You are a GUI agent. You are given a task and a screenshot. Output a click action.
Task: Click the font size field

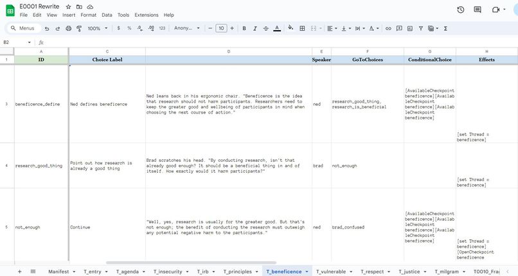[221, 28]
